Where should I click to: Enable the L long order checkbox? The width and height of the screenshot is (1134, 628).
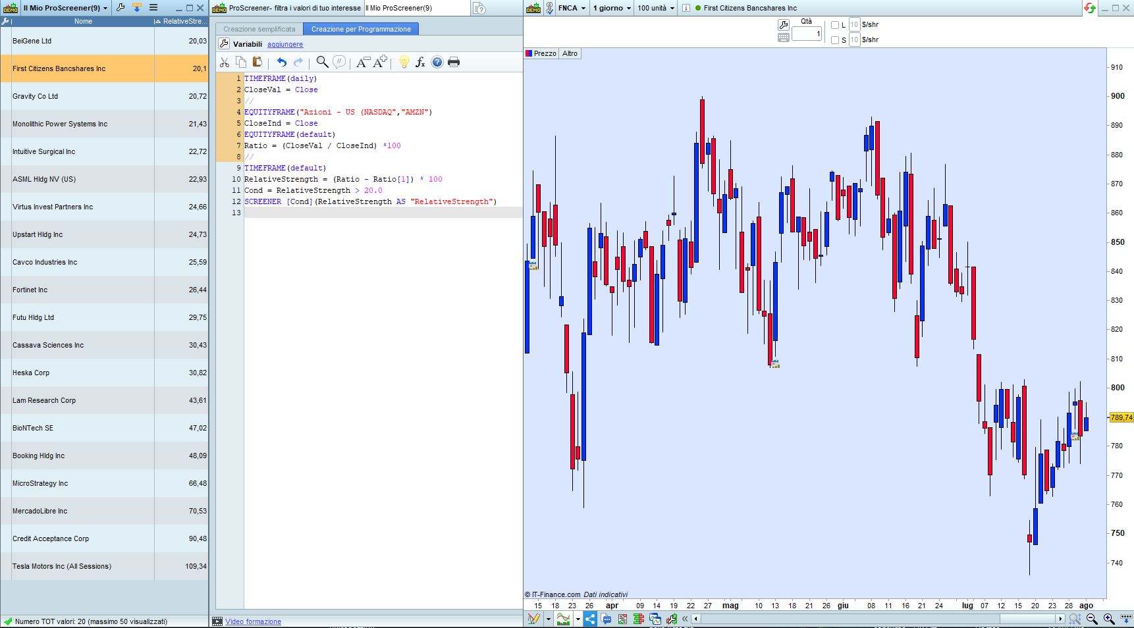[835, 25]
